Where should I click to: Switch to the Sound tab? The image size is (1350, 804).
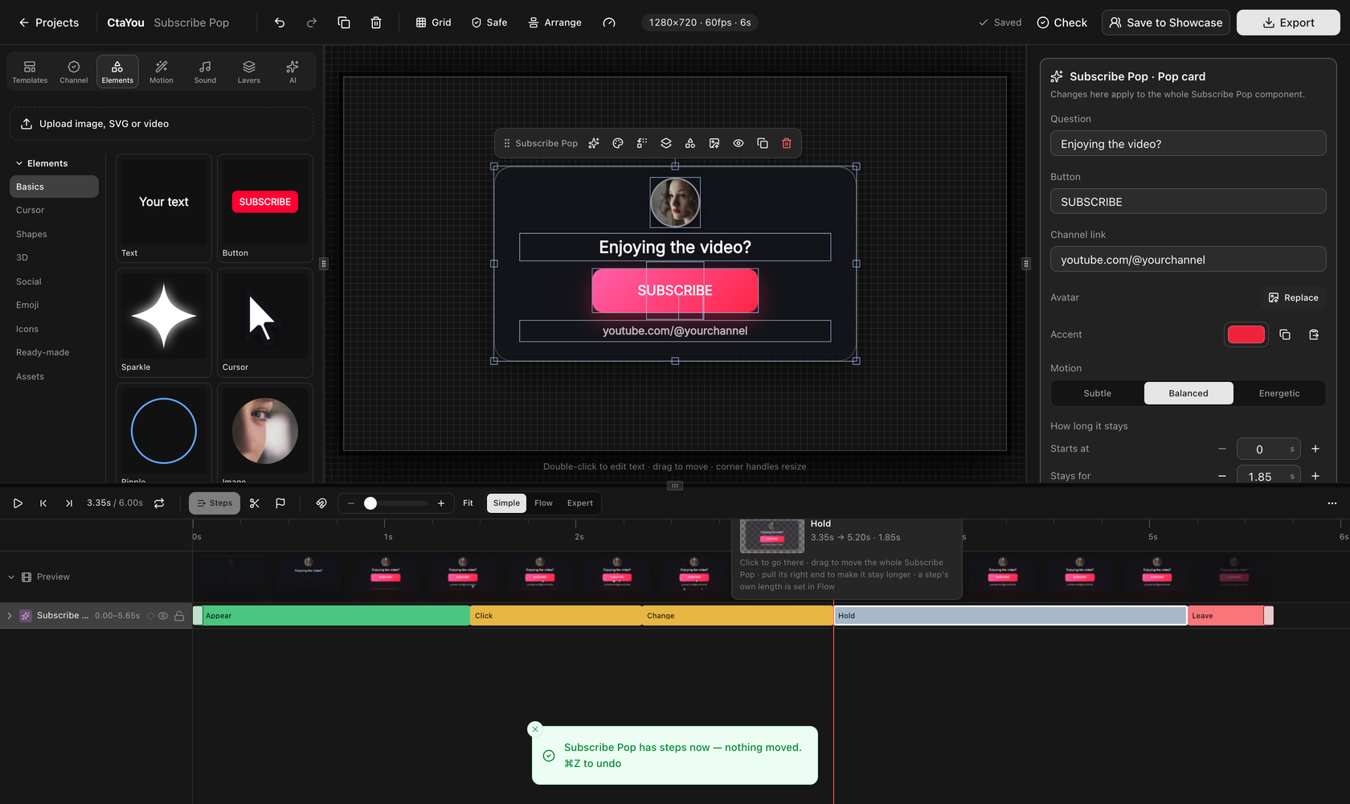(205, 72)
